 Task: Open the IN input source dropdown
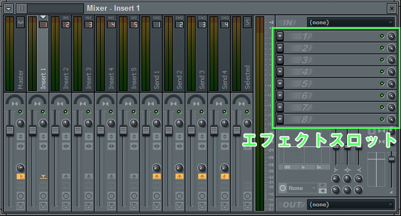click(x=351, y=23)
